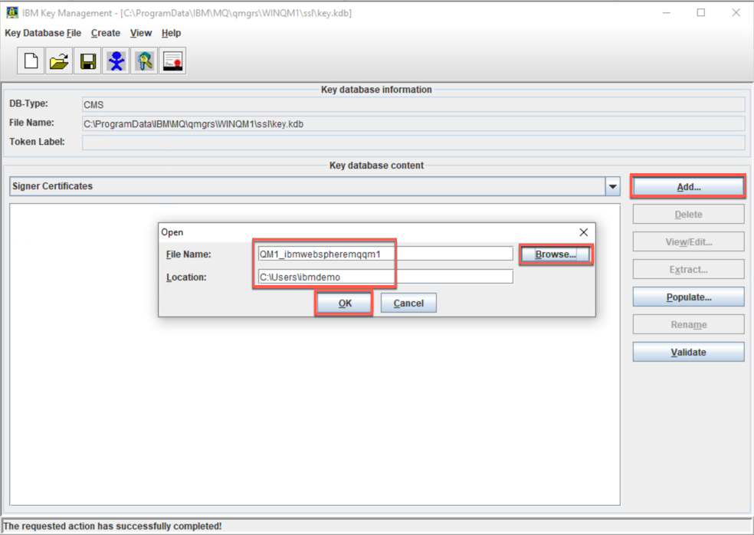Click the key stash password toolbar icon
The width and height of the screenshot is (754, 535).
point(144,61)
